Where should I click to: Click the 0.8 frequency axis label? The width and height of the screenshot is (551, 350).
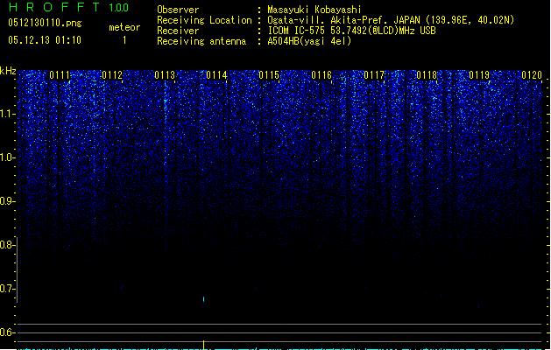[7, 245]
